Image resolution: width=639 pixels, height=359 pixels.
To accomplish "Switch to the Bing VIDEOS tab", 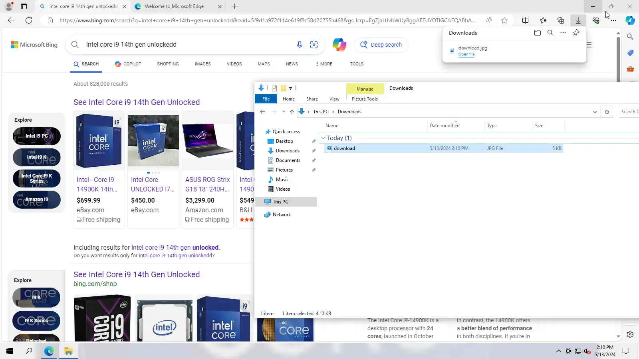I will pos(234,64).
